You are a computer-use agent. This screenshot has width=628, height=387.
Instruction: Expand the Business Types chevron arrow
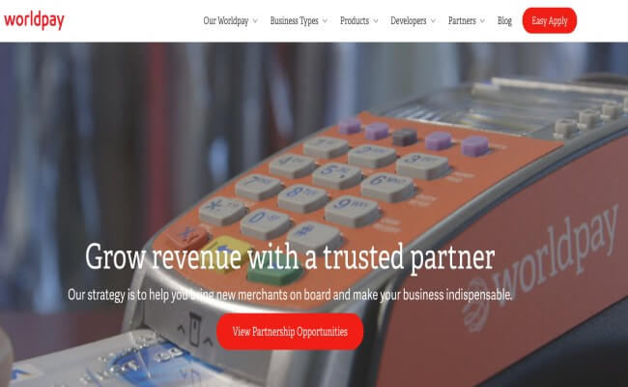click(325, 21)
